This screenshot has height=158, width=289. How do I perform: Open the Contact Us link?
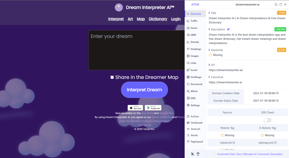point(144,125)
